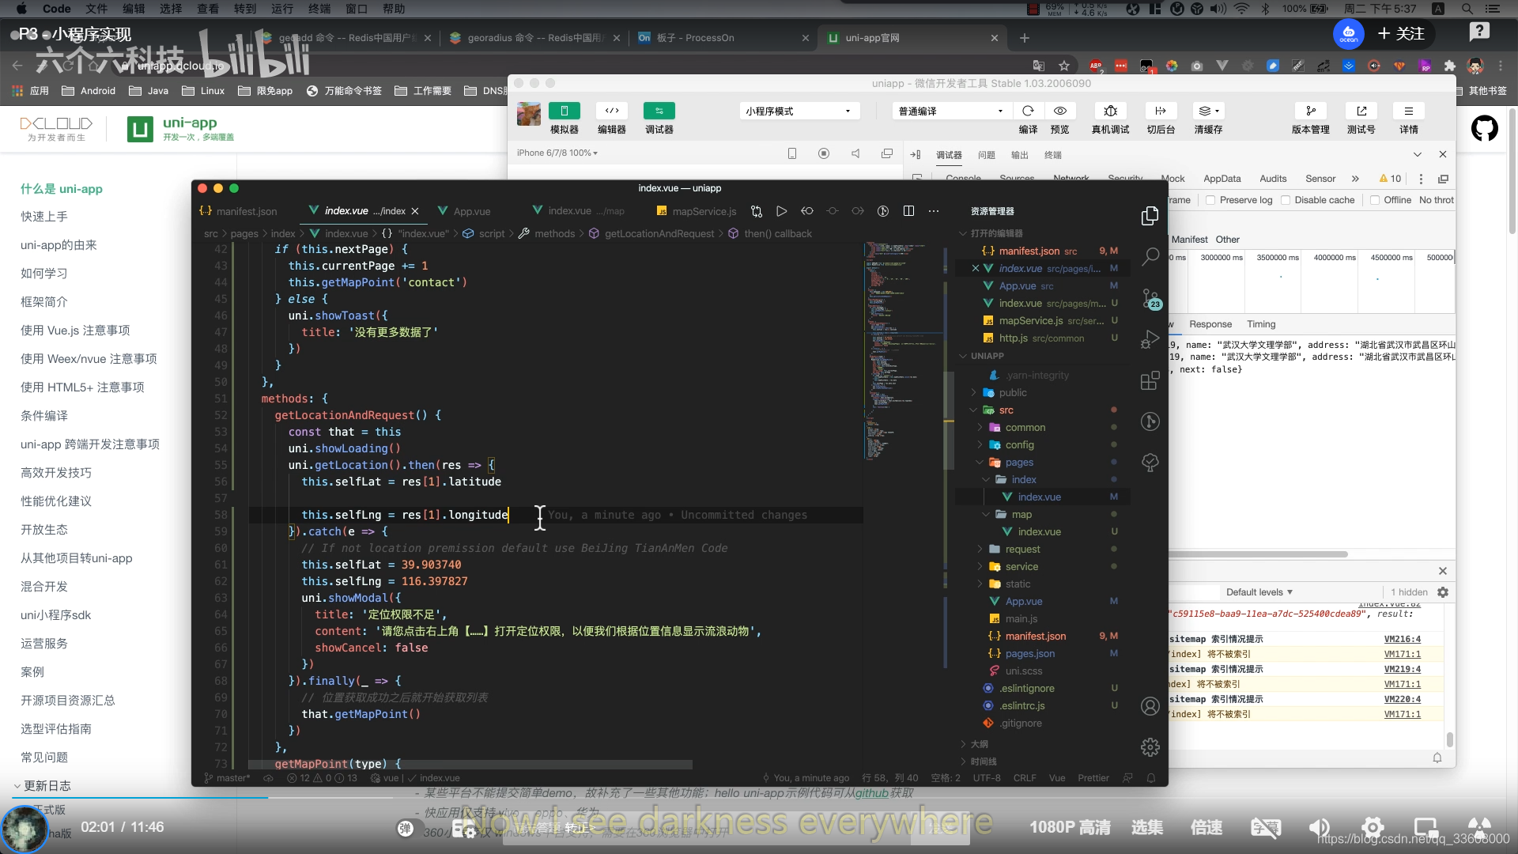Click the Run triangle icon in the editor toolbar

click(x=781, y=211)
